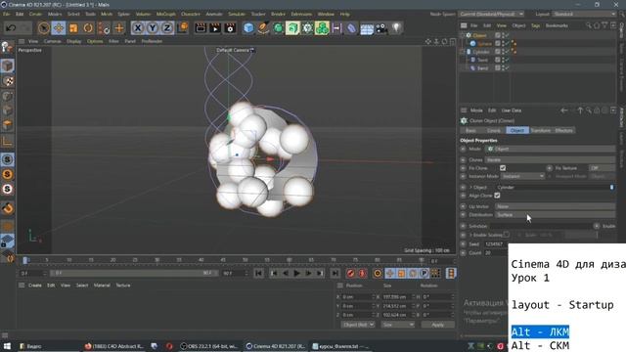This screenshot has height=352, width=626.
Task: Click the Undo arrow in the toolbar
Action: click(x=11, y=28)
